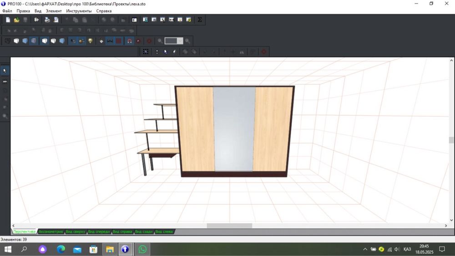
Task: Click the КАЗ keyboard language indicator
Action: coord(407,249)
